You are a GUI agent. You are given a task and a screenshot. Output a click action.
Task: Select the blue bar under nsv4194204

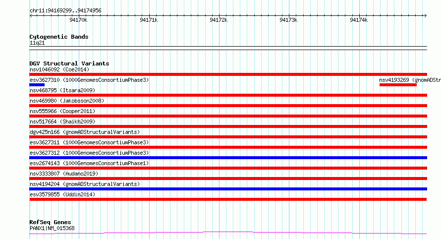tap(228, 189)
